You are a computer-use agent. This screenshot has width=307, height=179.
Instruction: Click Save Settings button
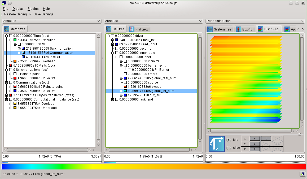coord(43,14)
